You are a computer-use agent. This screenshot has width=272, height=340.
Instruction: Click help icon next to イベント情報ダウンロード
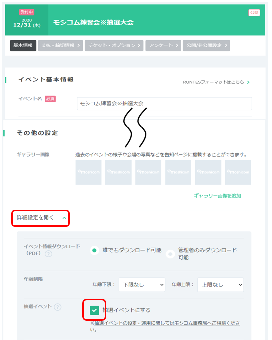[x=48, y=254]
